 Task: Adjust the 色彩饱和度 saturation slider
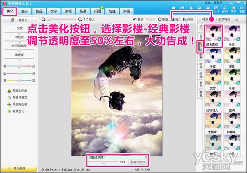point(19,50)
